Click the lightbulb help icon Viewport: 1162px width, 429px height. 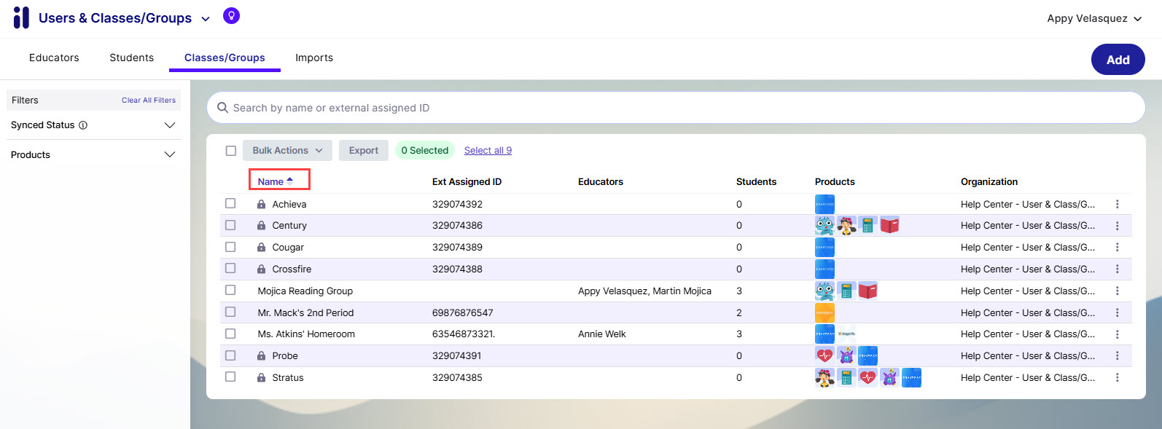coord(231,16)
